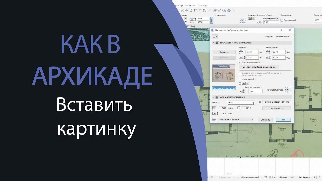
Task: Open the small arrow next to the 3D toolbar icon
Action: click(x=233, y=10)
